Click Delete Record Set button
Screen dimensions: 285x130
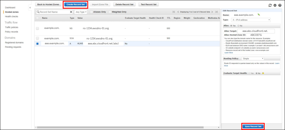(x=124, y=4)
